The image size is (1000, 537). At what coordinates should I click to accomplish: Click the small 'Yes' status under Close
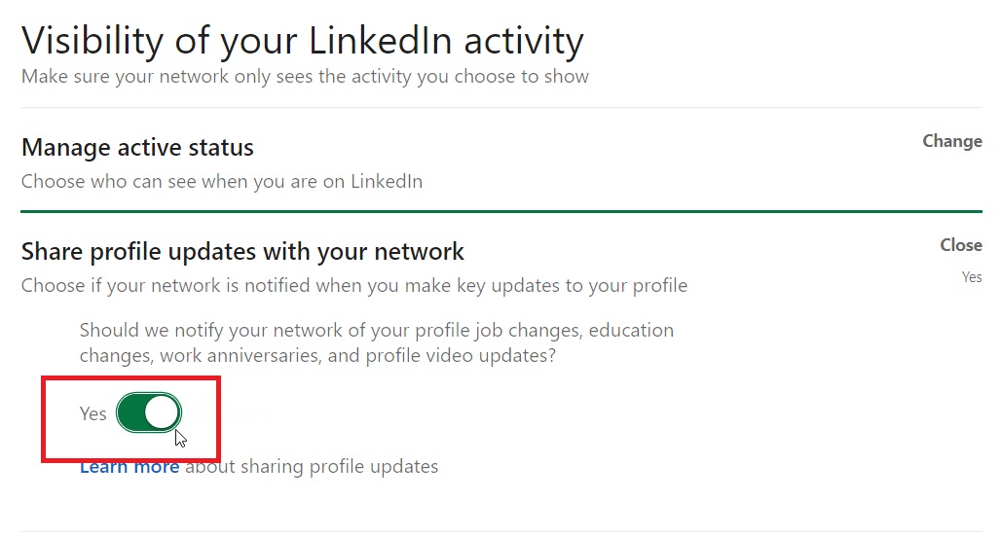(x=972, y=277)
